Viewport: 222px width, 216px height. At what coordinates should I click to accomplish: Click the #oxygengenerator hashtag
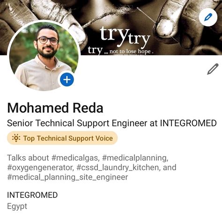pos(40,168)
